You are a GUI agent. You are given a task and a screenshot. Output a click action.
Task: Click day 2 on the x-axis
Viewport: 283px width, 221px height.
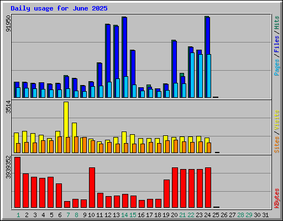tap(27, 215)
